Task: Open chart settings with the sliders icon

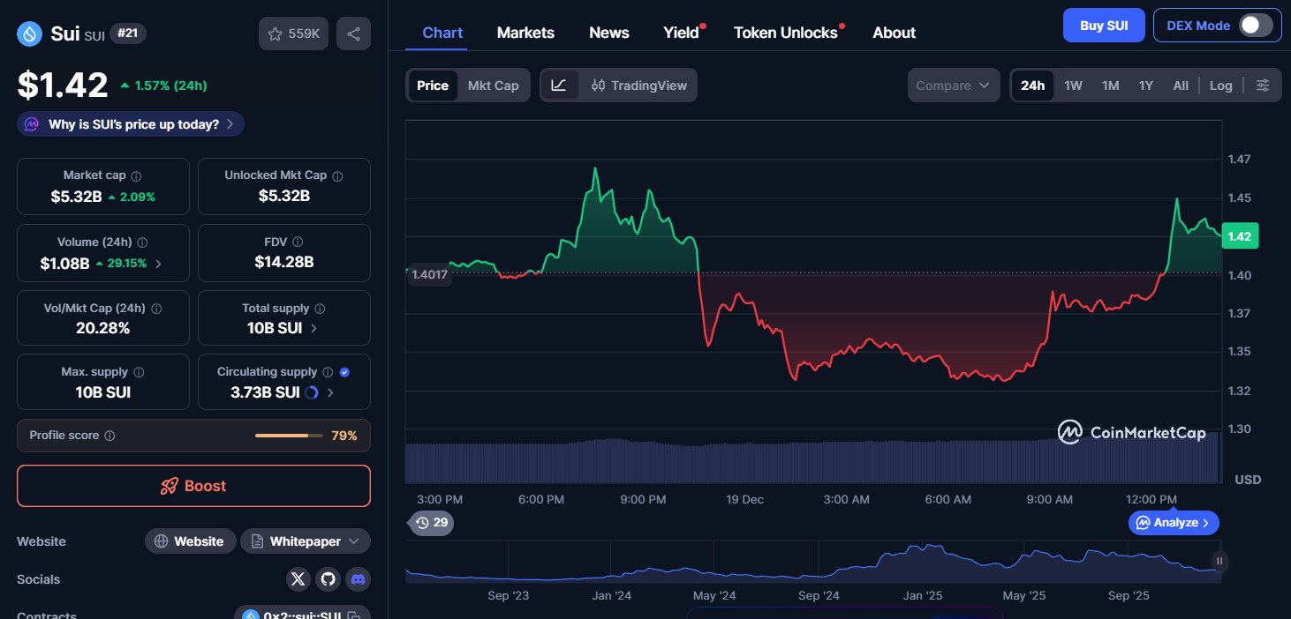Action: coord(1263,85)
